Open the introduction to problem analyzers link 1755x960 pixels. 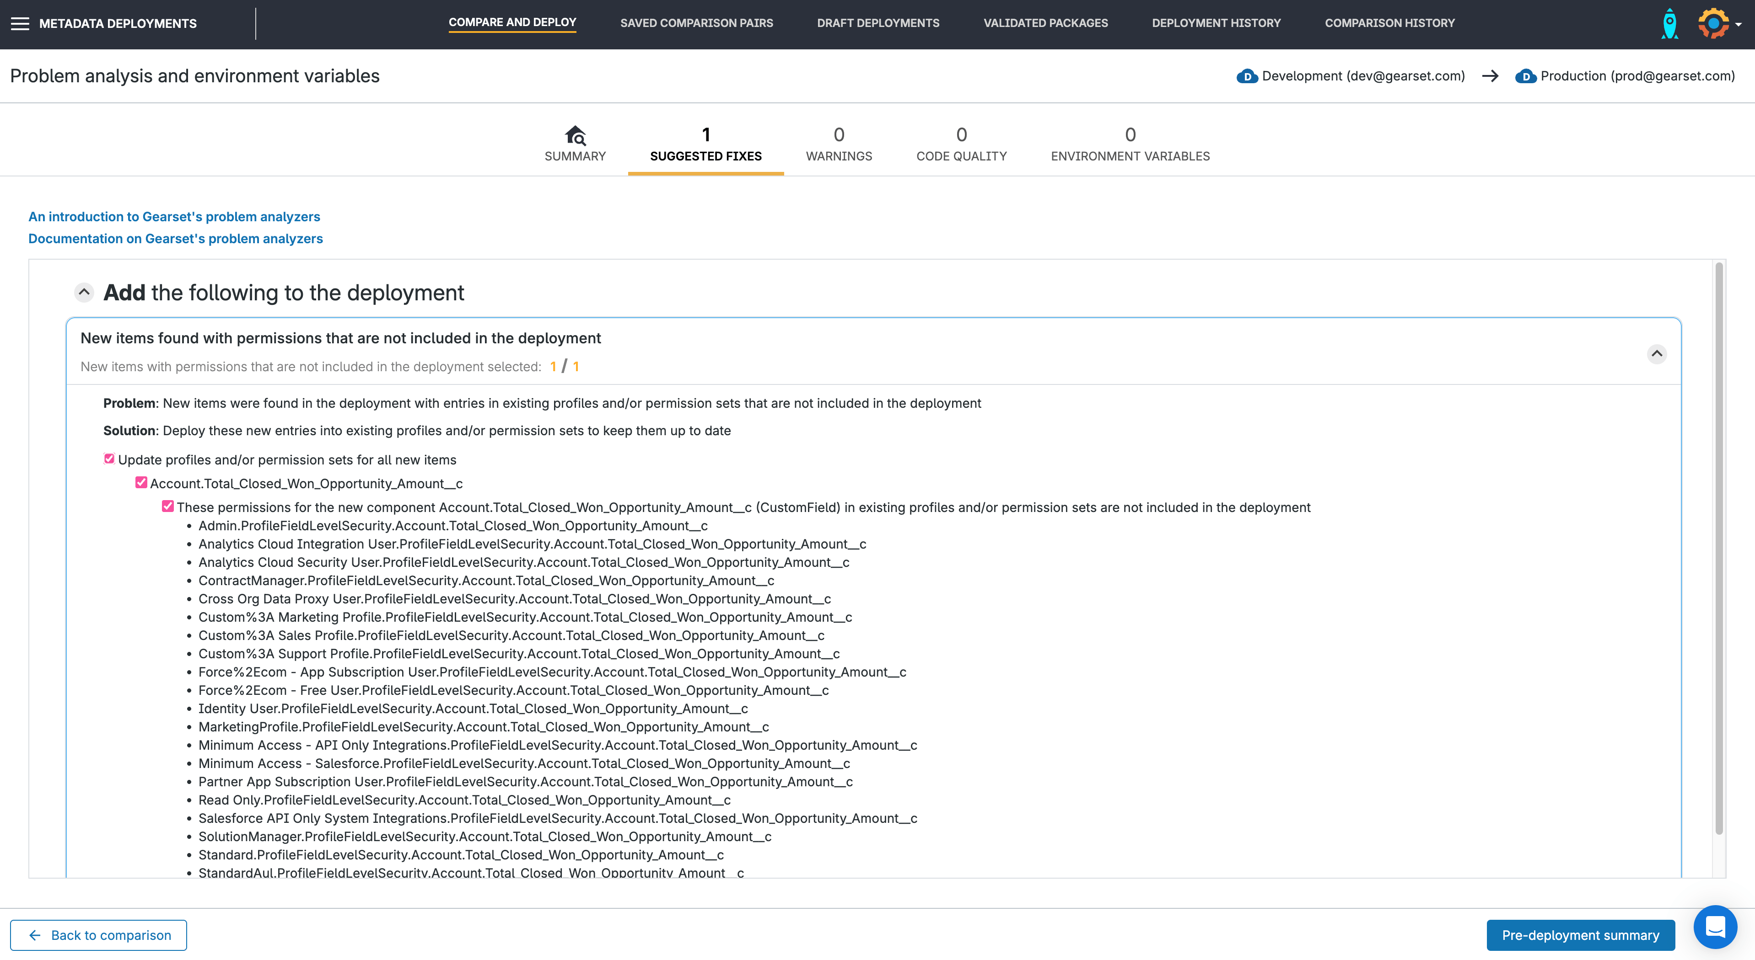[174, 217]
